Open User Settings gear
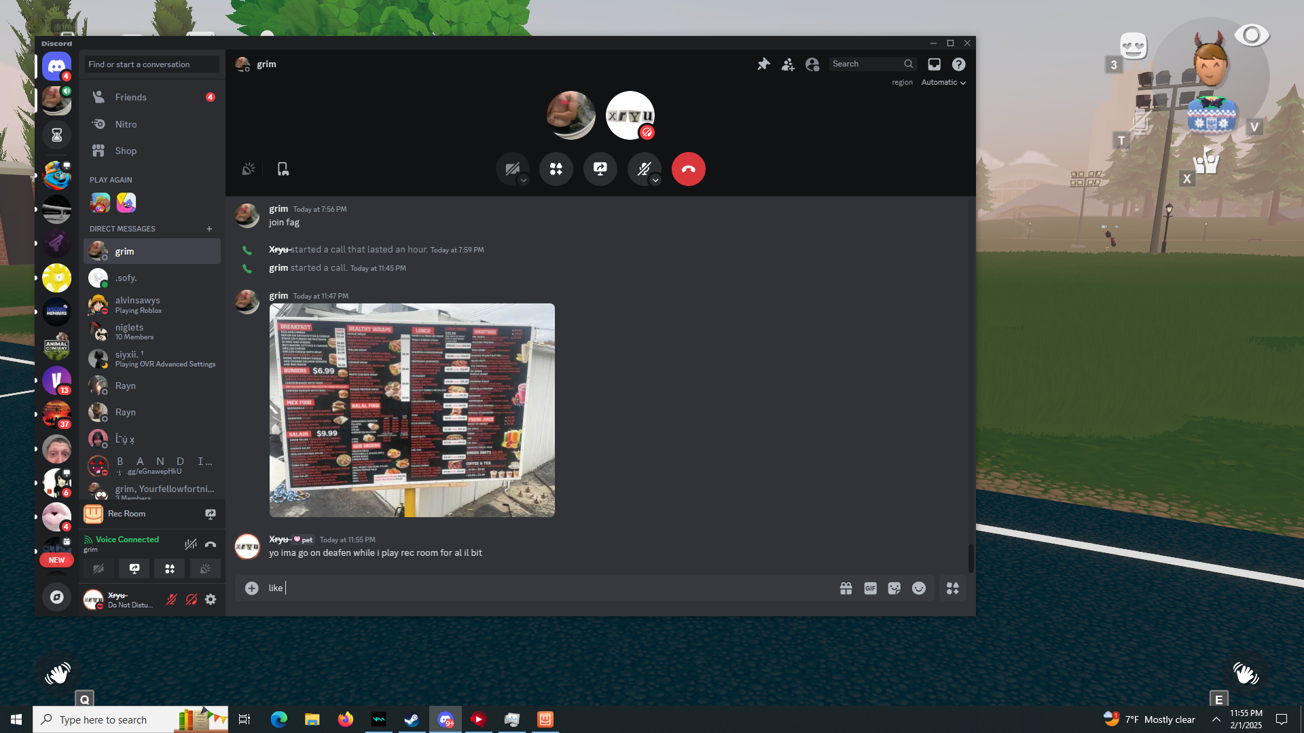 [x=211, y=599]
